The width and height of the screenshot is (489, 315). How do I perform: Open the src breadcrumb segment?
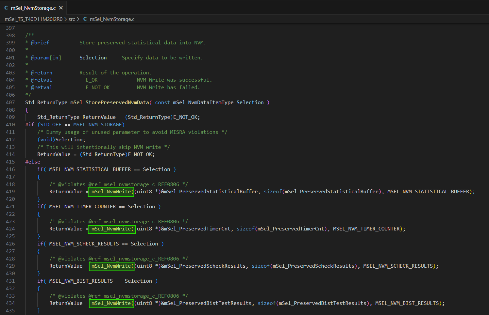point(72,19)
